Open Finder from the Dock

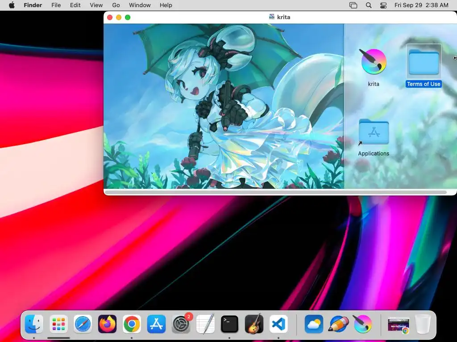(34, 324)
